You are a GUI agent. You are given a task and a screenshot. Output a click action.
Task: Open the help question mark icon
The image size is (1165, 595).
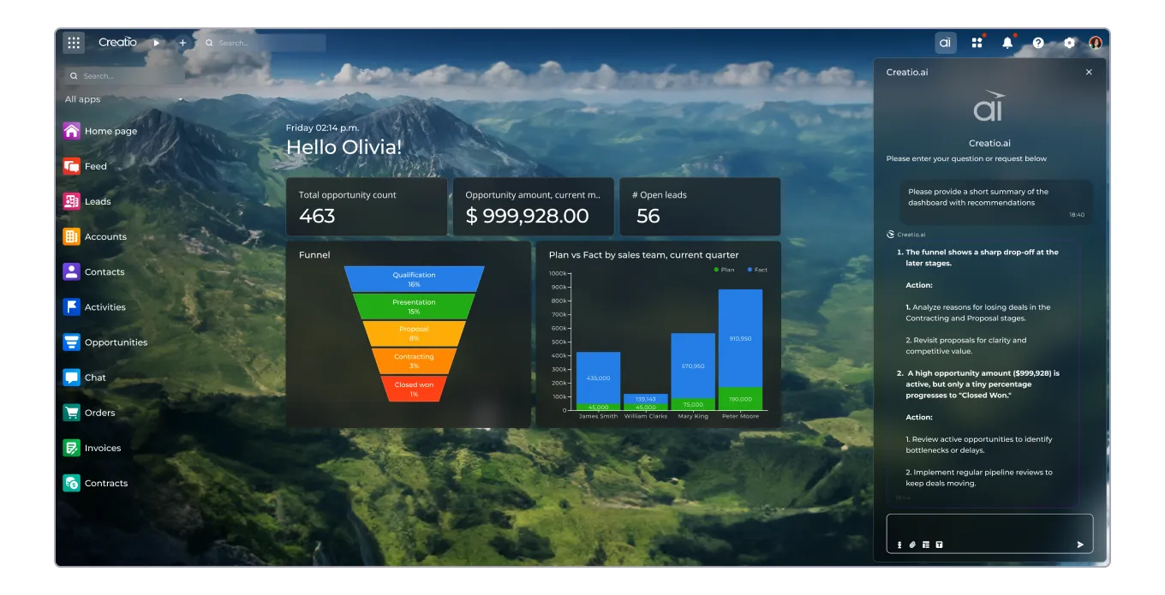click(x=1038, y=43)
